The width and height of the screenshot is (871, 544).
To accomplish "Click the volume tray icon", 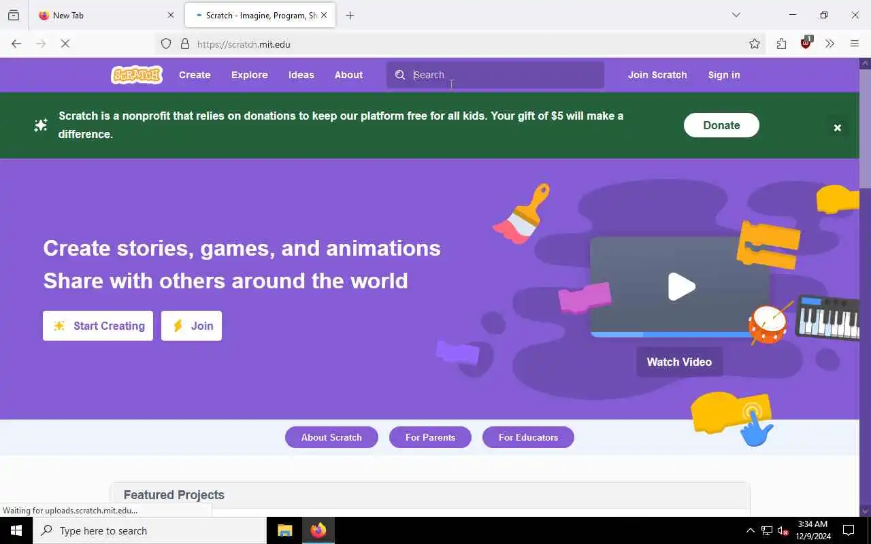I will [783, 531].
